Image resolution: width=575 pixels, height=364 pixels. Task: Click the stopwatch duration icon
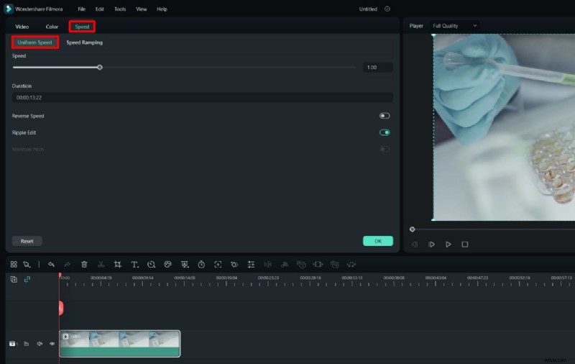tap(201, 264)
